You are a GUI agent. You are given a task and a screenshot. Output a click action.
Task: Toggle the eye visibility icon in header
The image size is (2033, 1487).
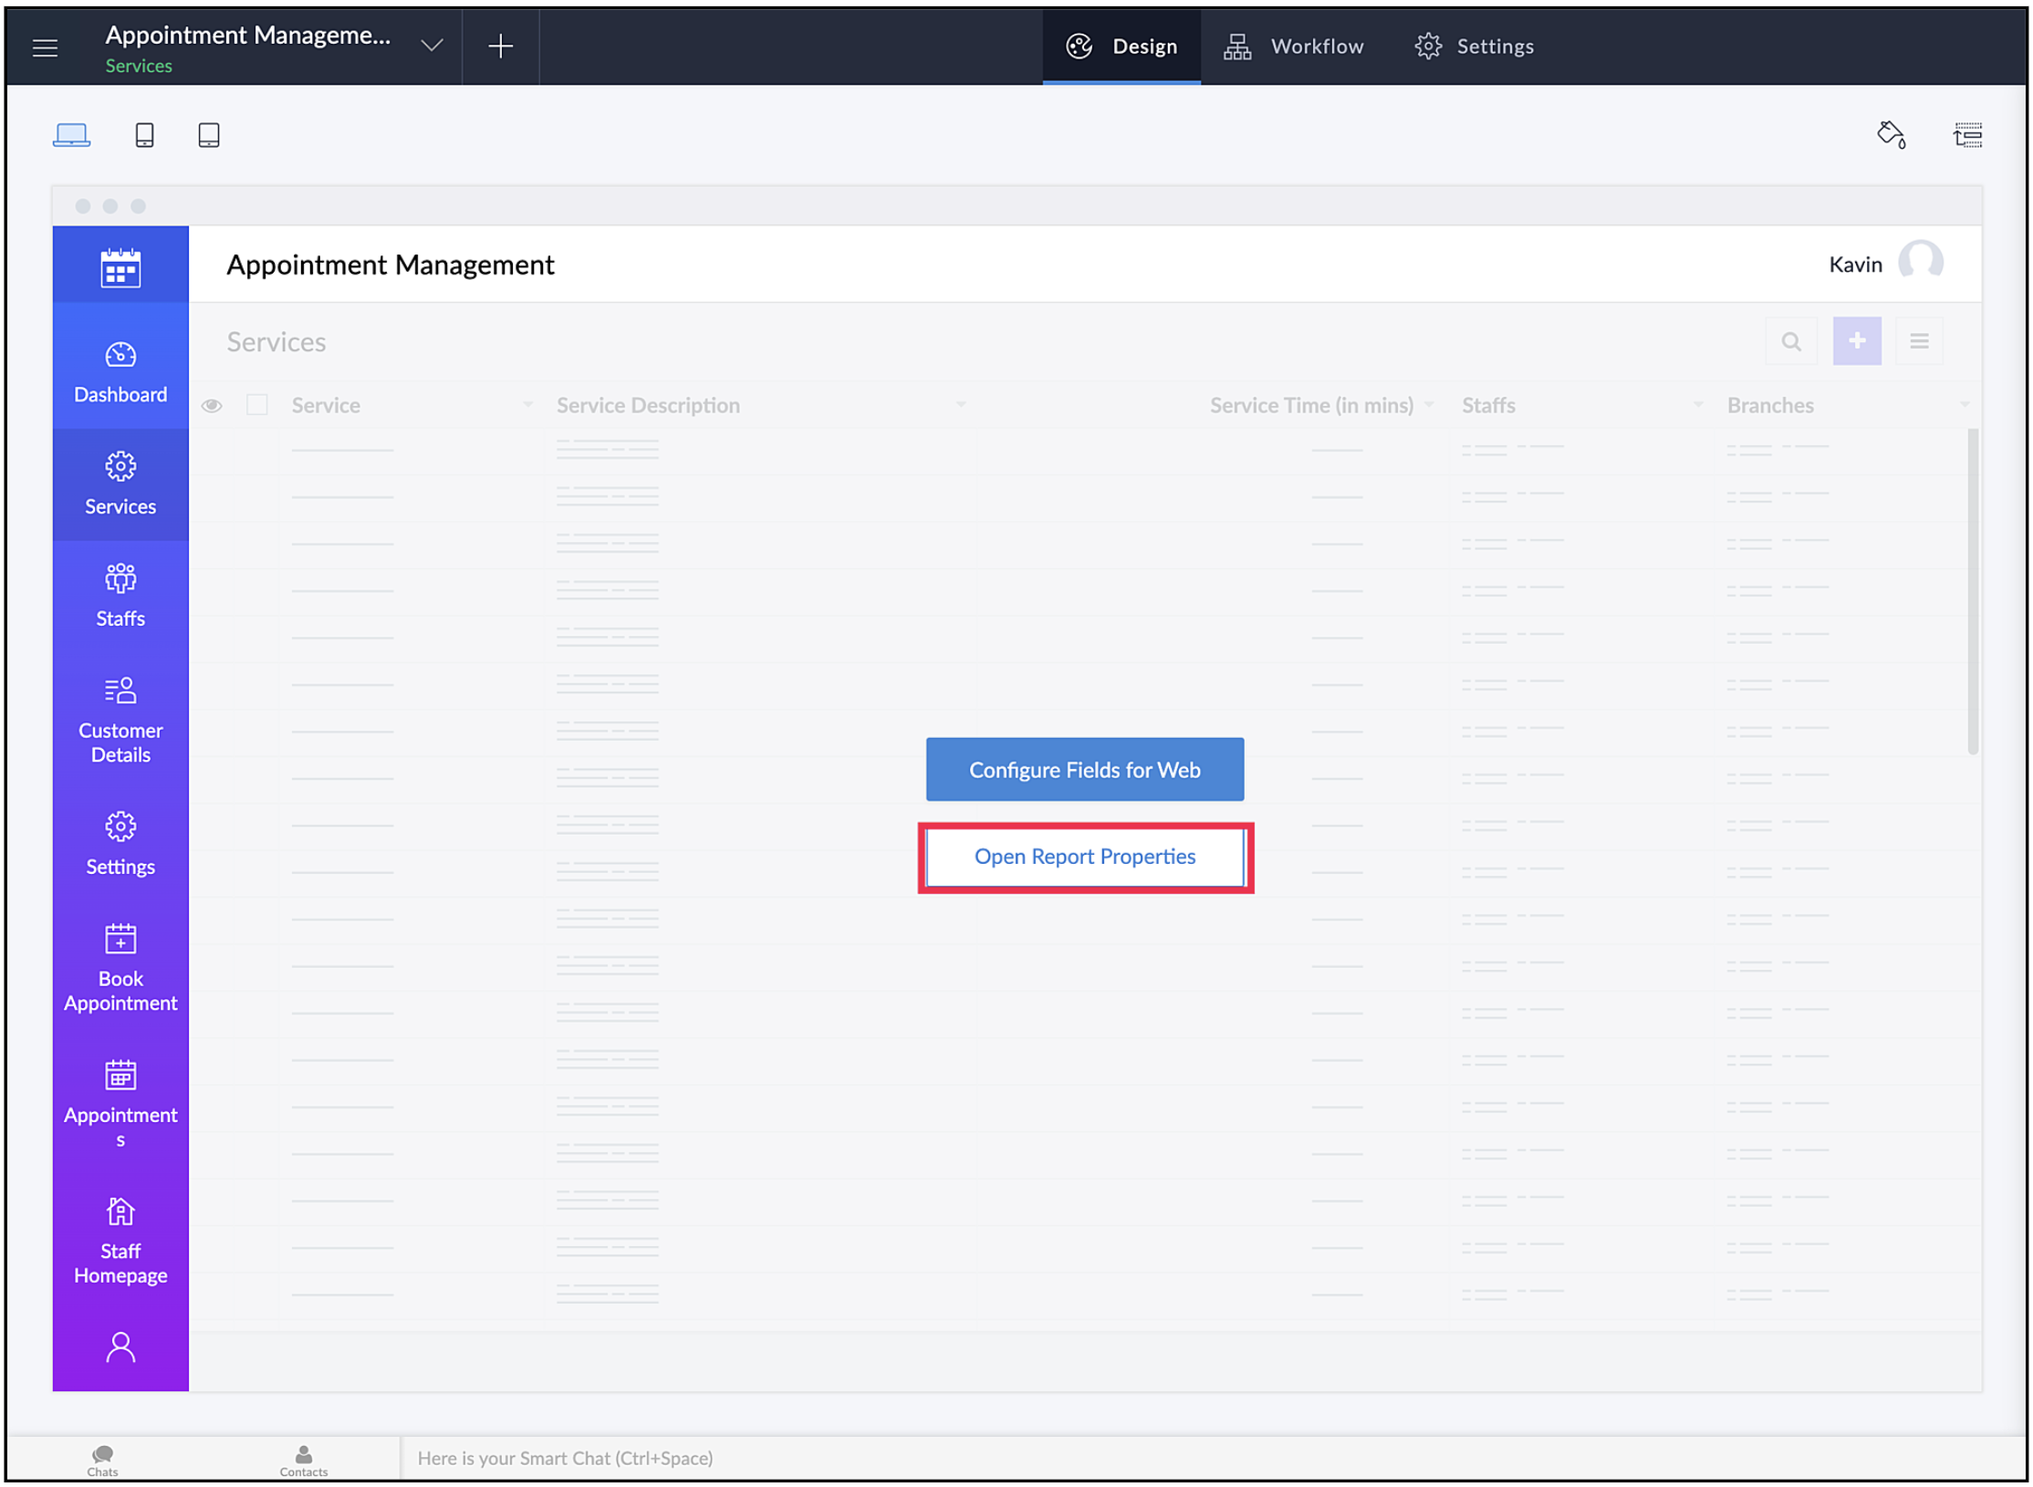[x=212, y=406]
